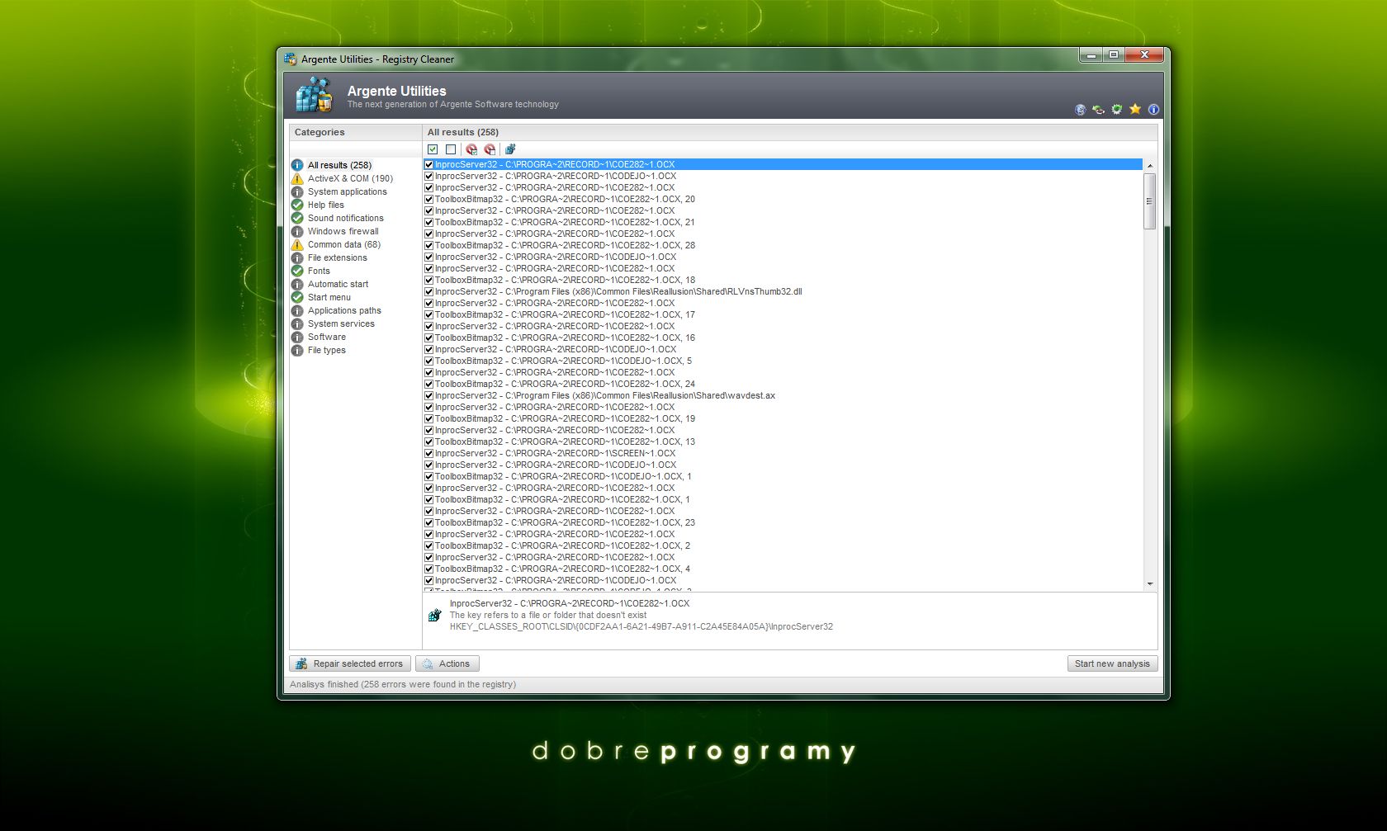This screenshot has width=1387, height=831.
Task: Uncheck the RLVnsThumb32.dll entry checkbox
Action: (428, 291)
